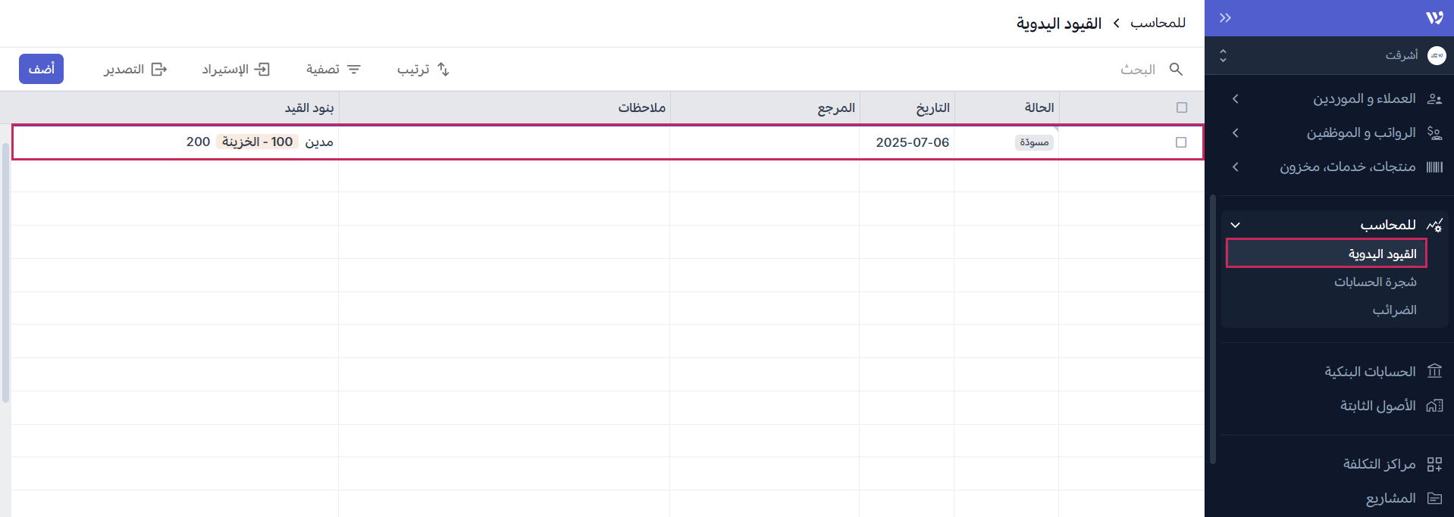Tick the select-all header checkbox

click(1181, 107)
